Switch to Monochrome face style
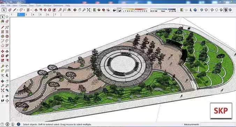The width and height of the screenshot is (236, 127). tap(230, 10)
